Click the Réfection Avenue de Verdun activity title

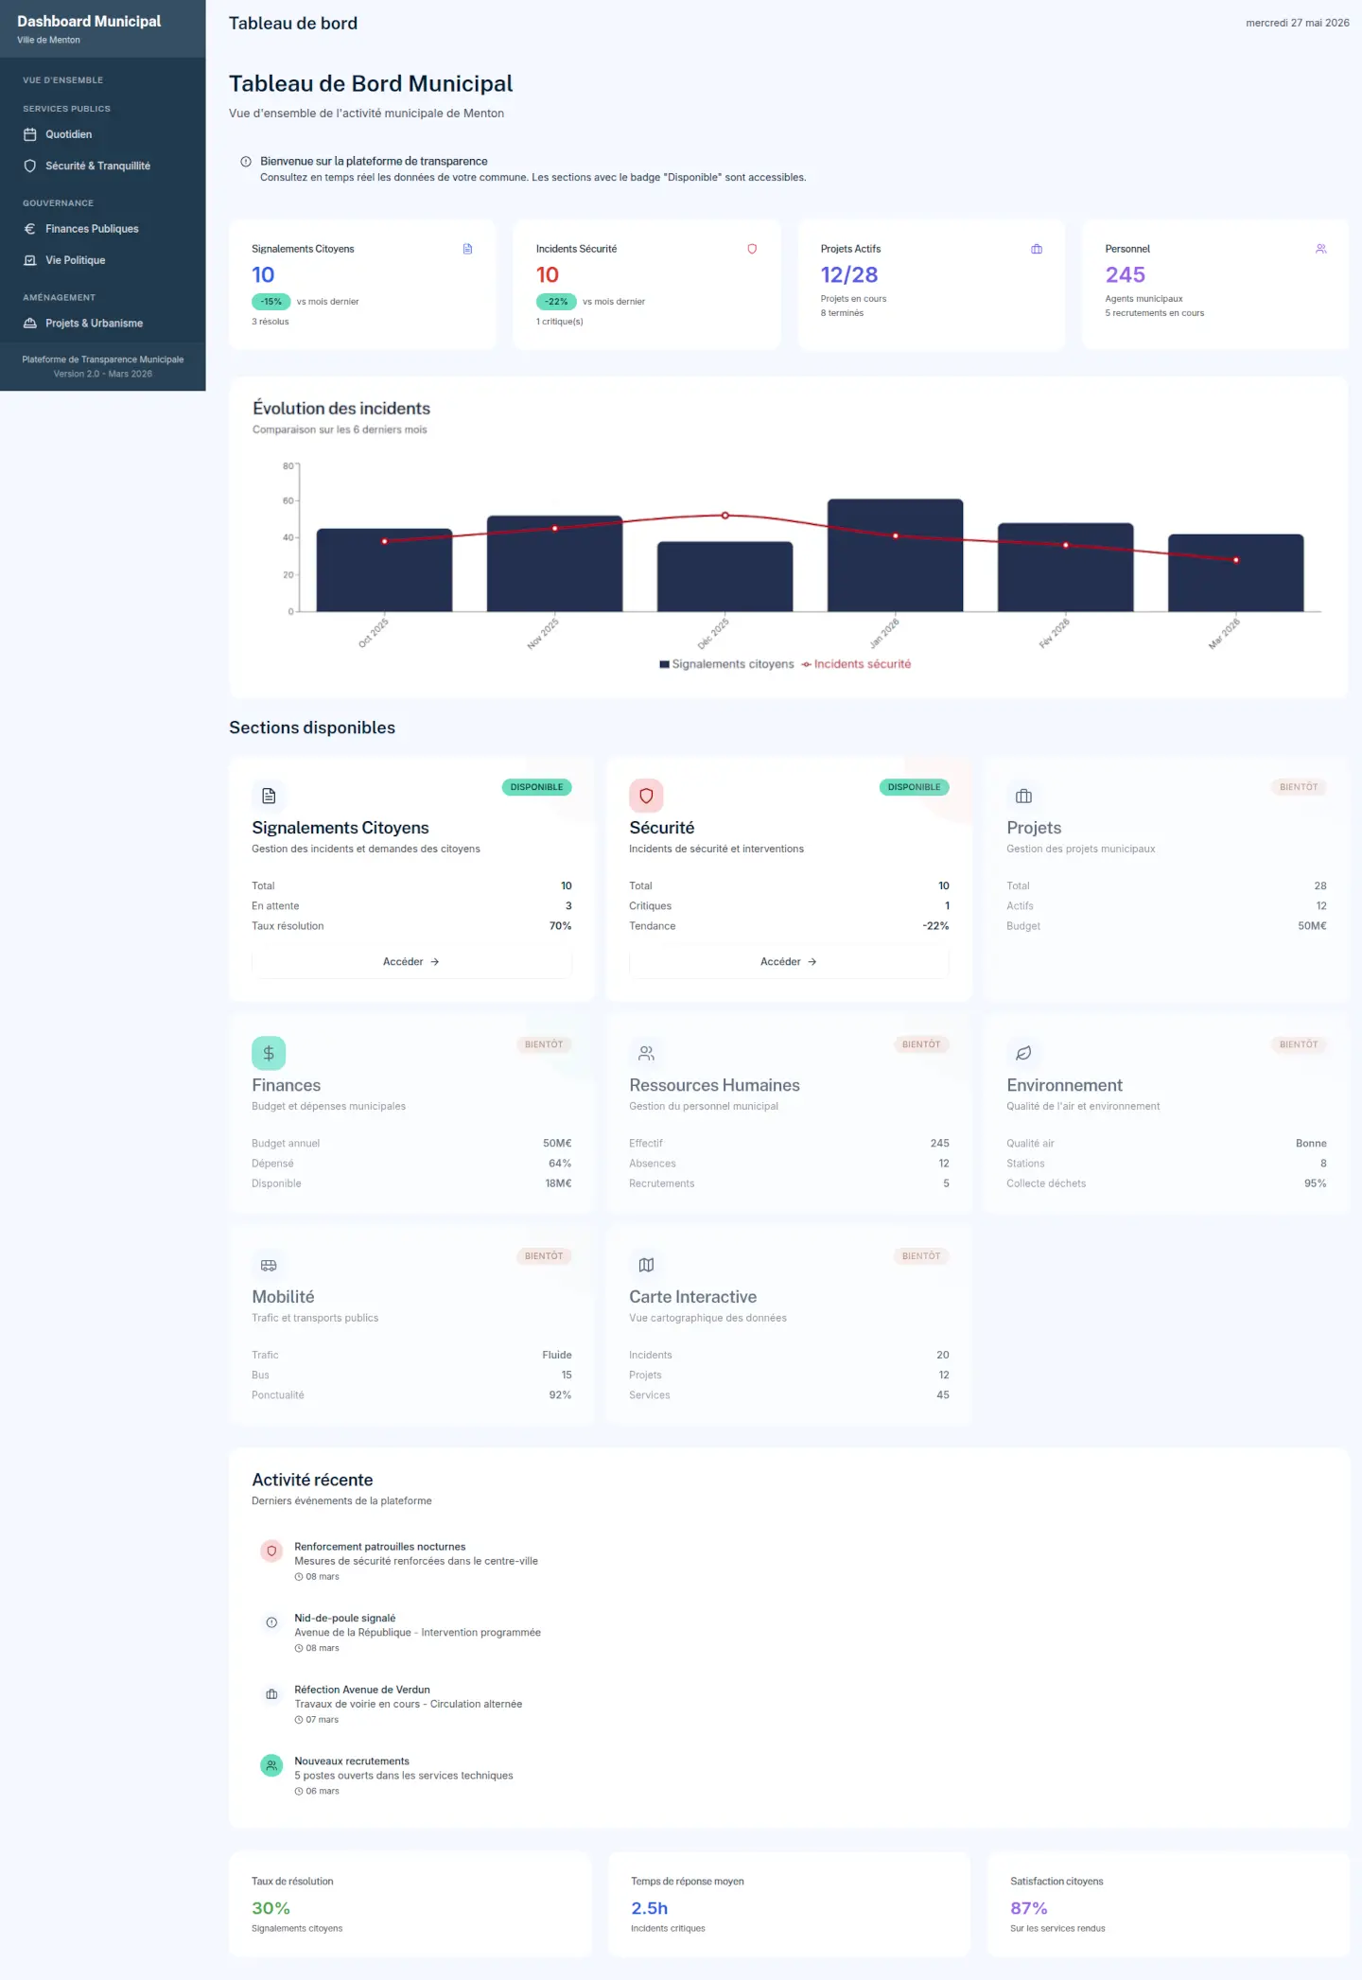(362, 1690)
